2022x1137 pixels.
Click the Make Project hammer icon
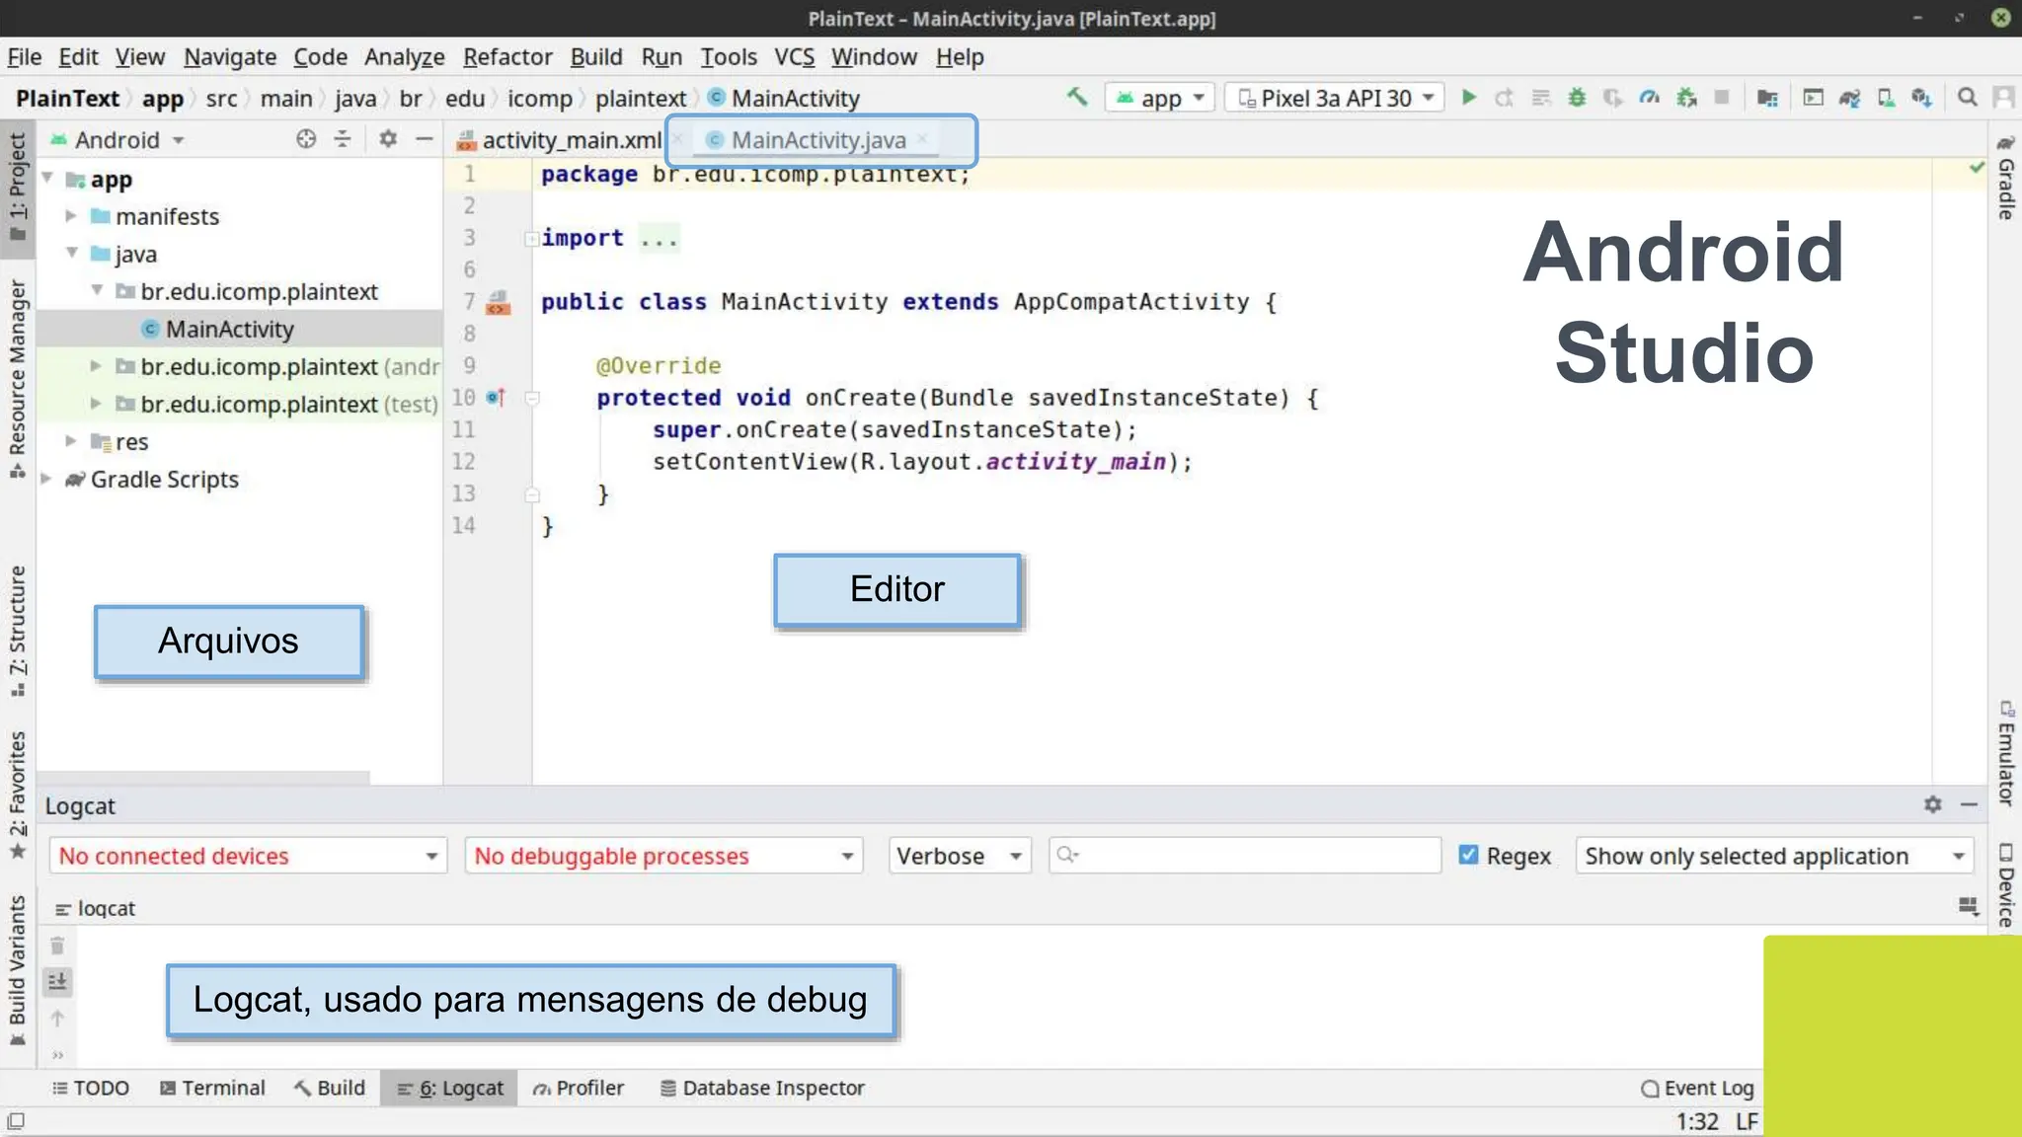click(1077, 97)
